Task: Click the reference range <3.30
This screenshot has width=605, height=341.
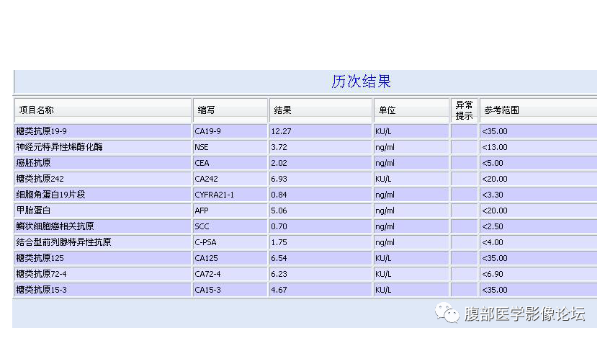Action: pos(493,195)
